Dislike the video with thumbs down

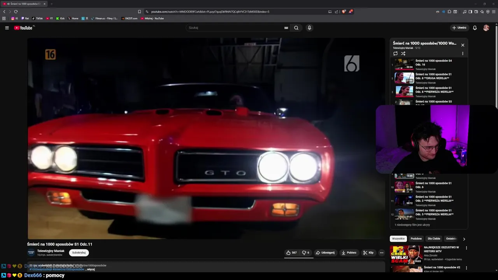click(306, 252)
